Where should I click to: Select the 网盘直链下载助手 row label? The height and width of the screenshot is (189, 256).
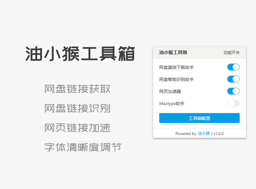(176, 67)
